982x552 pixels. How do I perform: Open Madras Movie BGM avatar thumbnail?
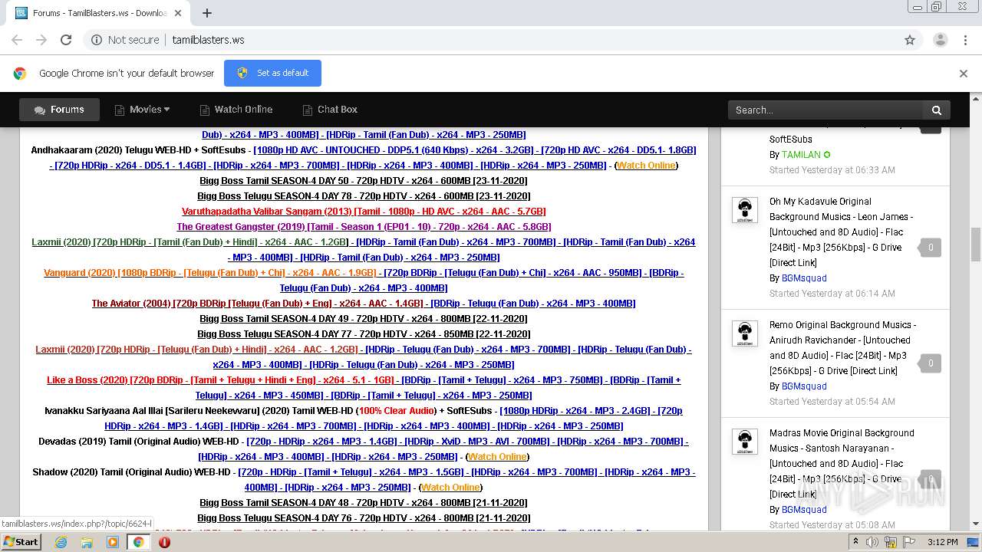click(744, 441)
